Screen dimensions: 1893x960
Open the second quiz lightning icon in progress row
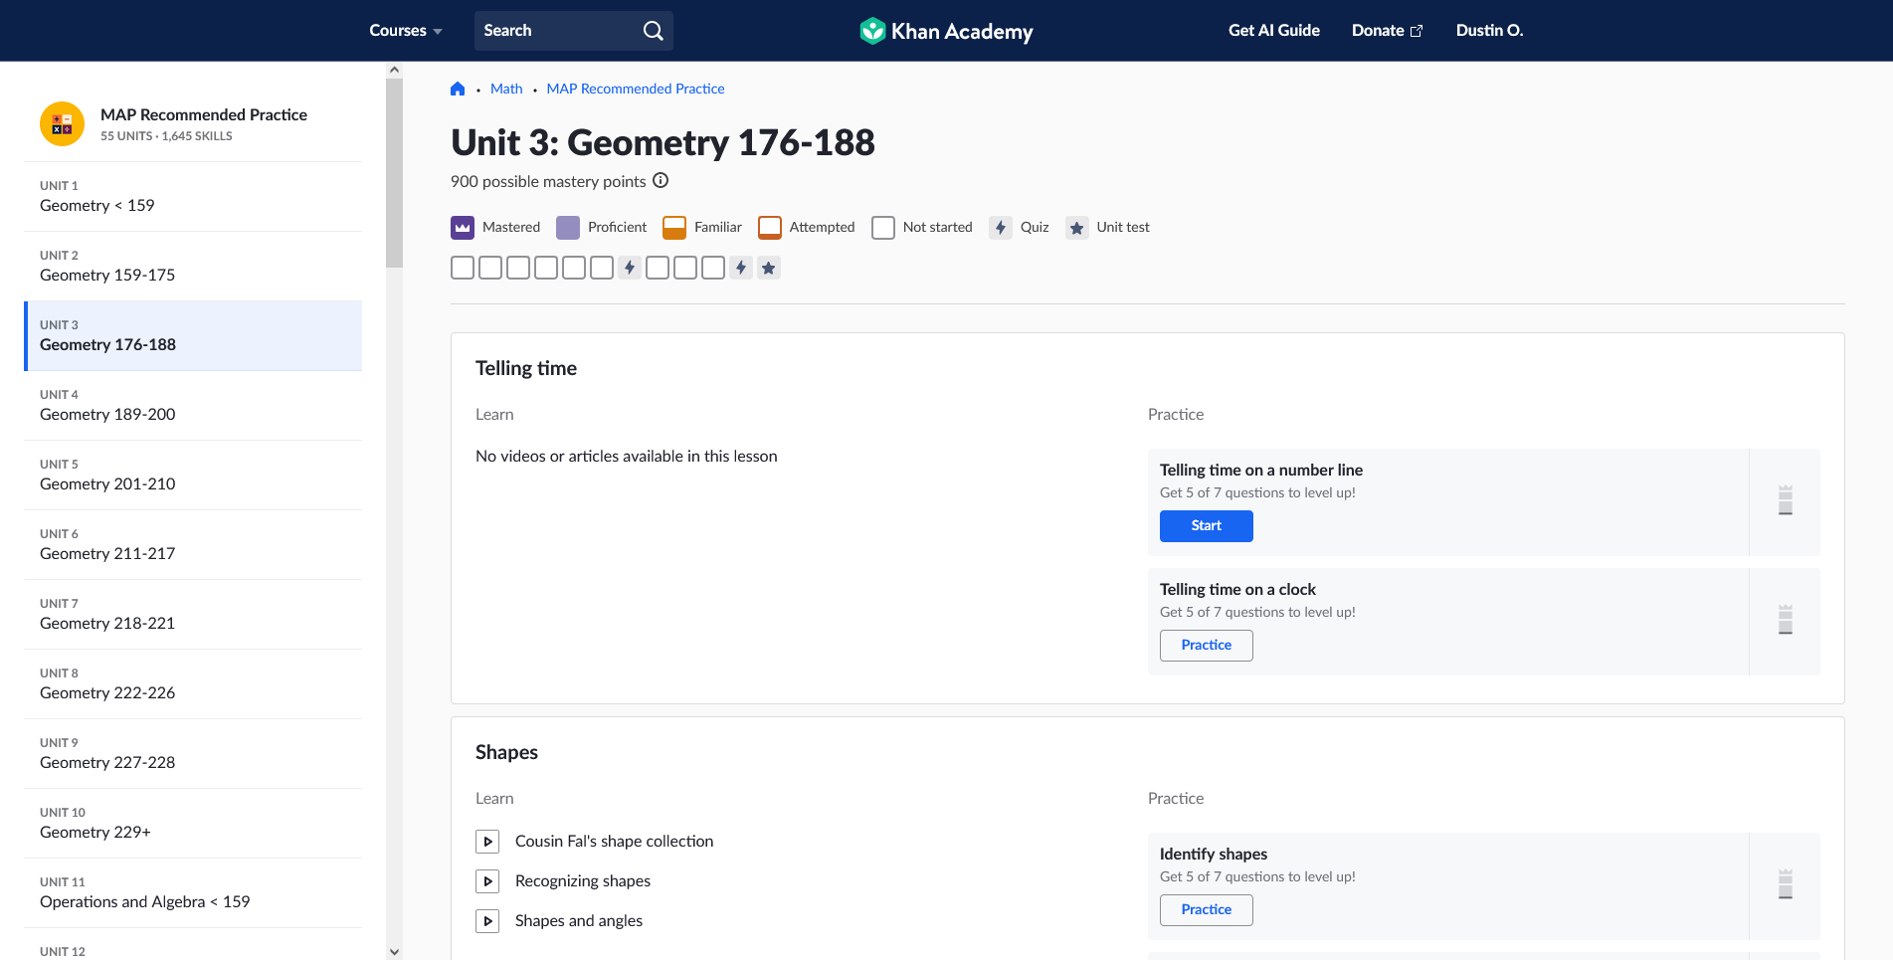coord(741,268)
